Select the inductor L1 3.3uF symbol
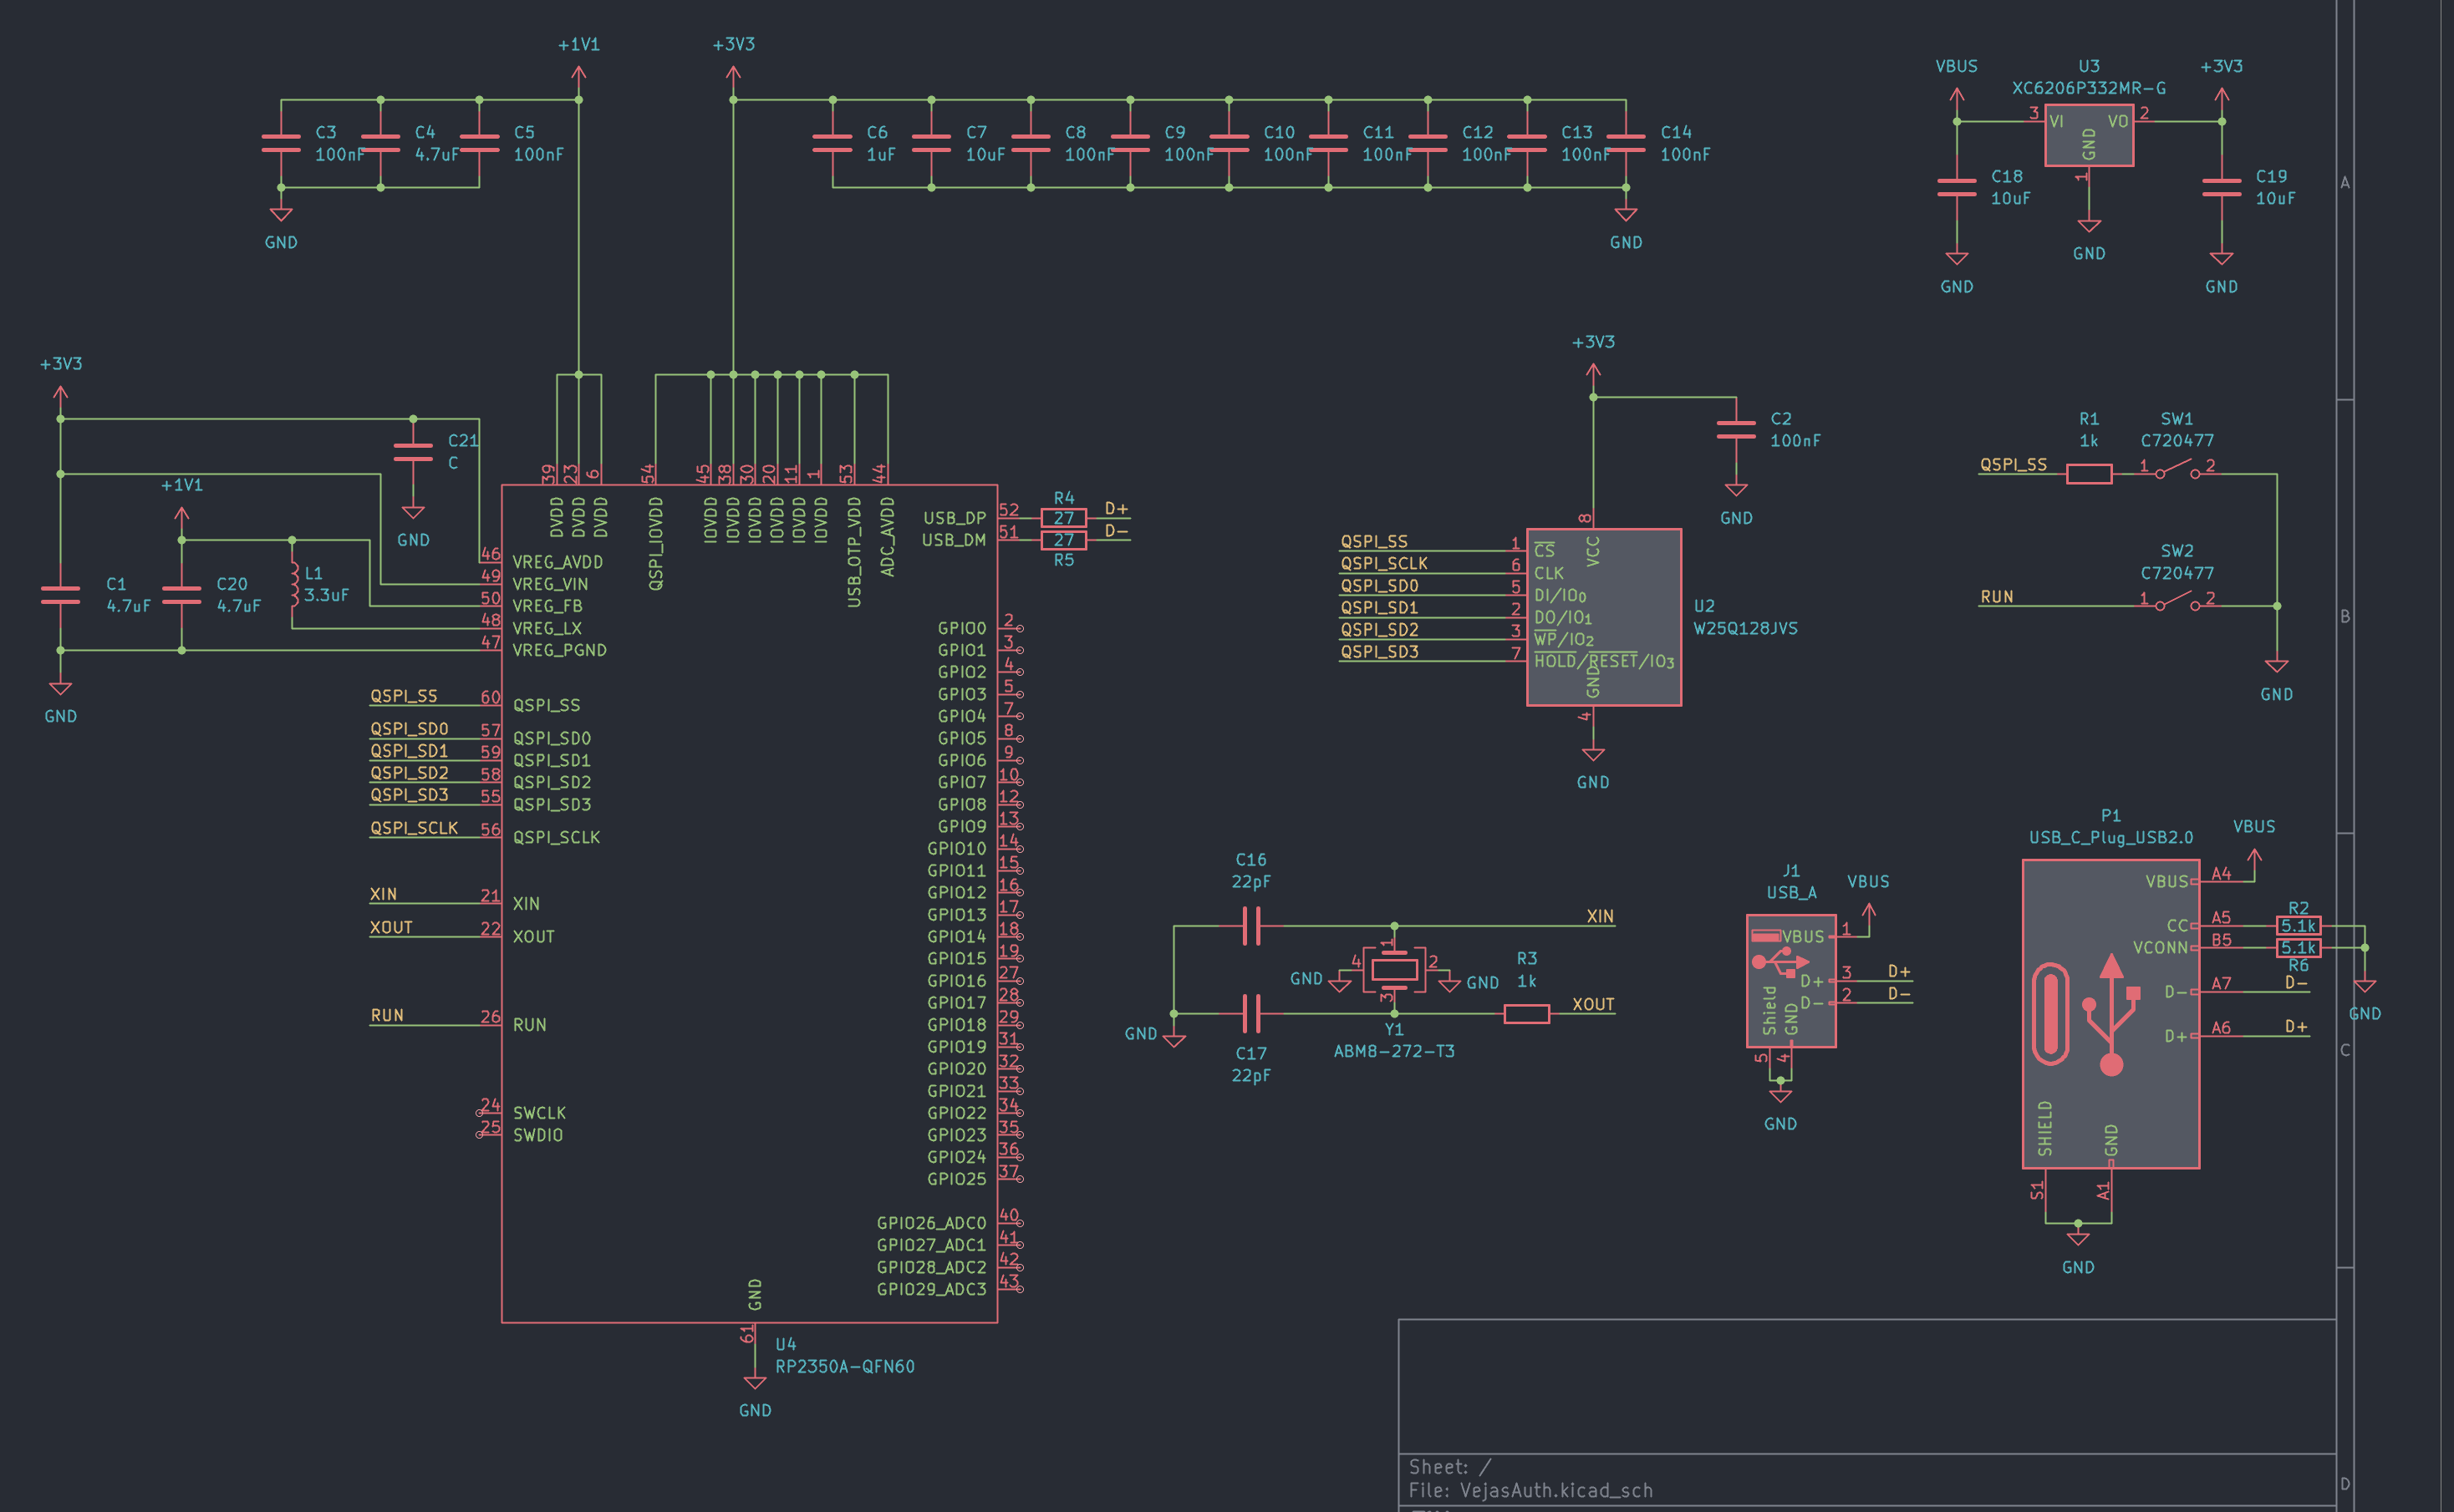 [x=293, y=584]
